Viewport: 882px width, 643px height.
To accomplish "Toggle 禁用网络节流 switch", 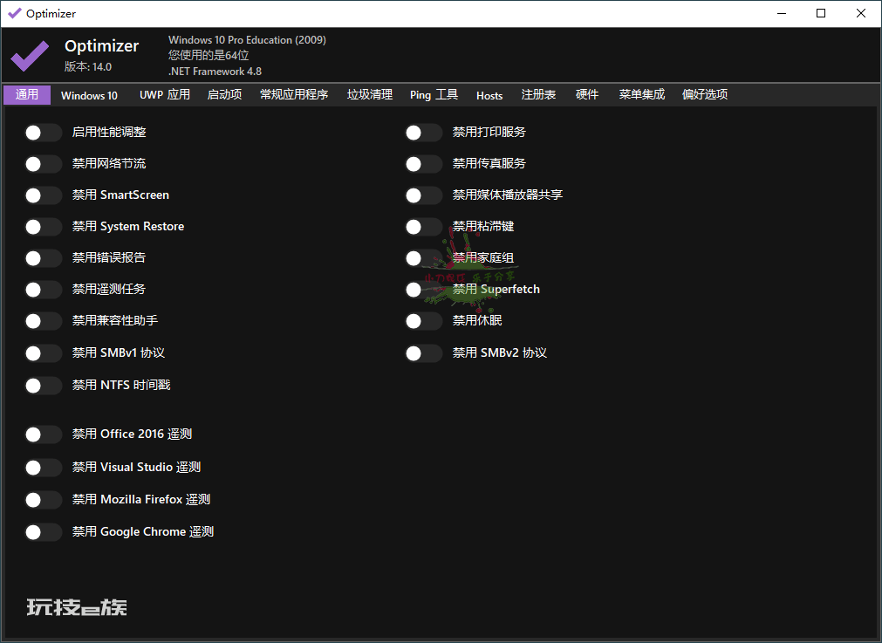I will (44, 164).
